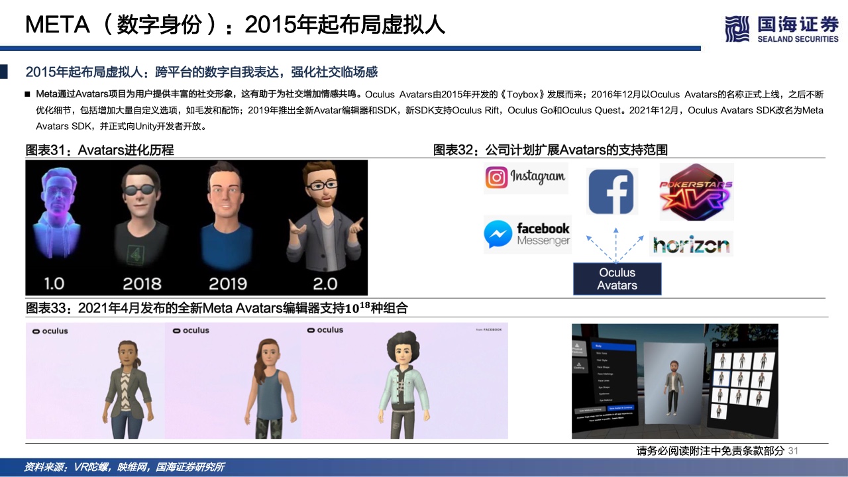Click the '2019' year label

coord(228,284)
